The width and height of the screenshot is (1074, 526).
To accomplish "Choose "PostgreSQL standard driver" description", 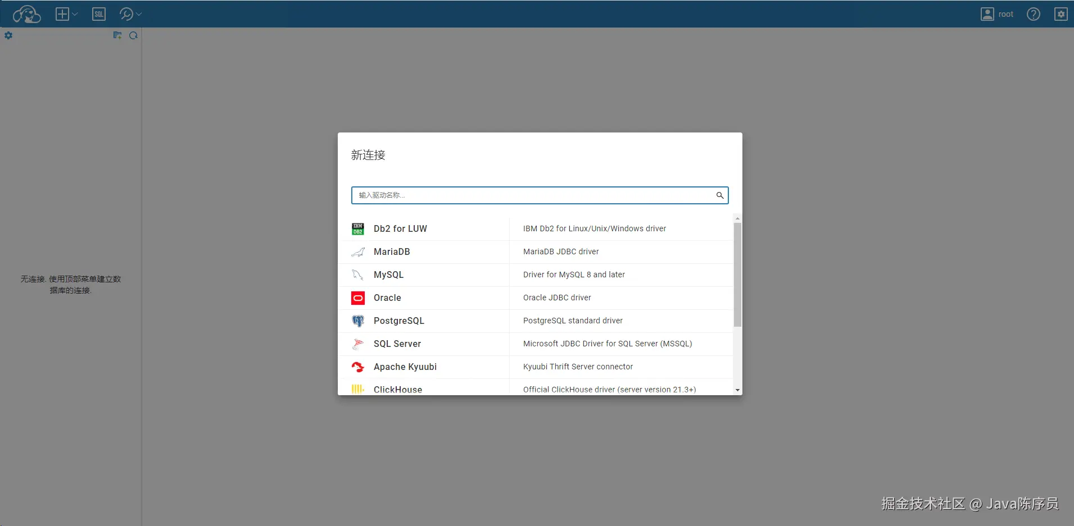I will [573, 321].
